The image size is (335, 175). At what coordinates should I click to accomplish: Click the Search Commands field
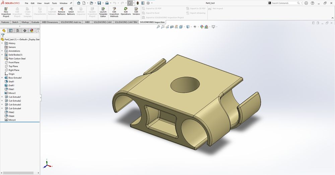coord(284,3)
